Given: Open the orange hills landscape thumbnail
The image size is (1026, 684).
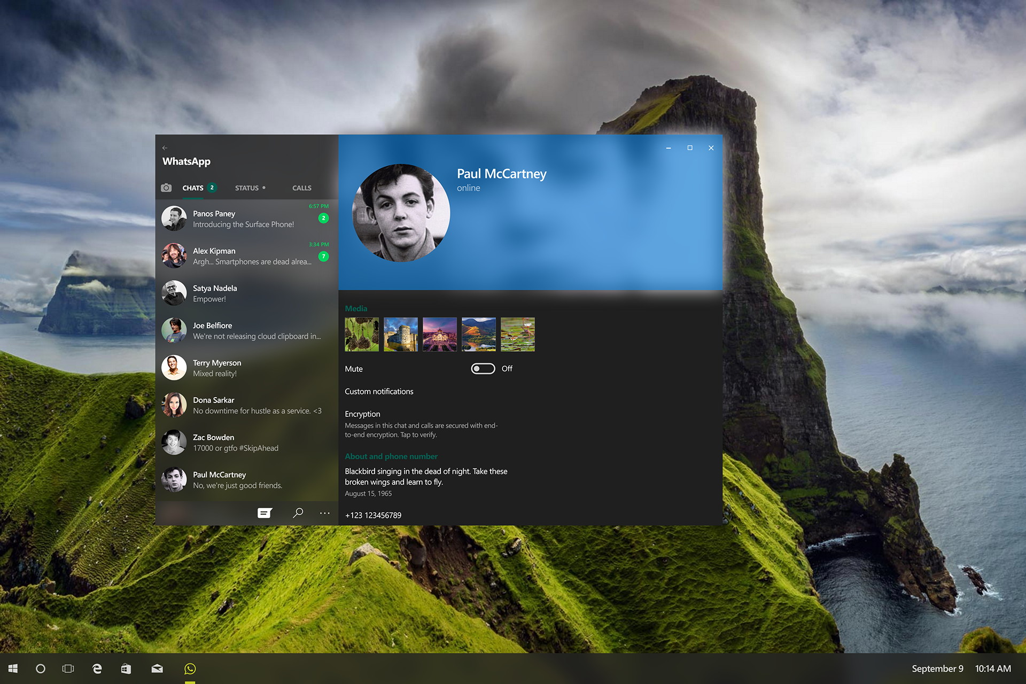Looking at the screenshot, I should coord(479,335).
